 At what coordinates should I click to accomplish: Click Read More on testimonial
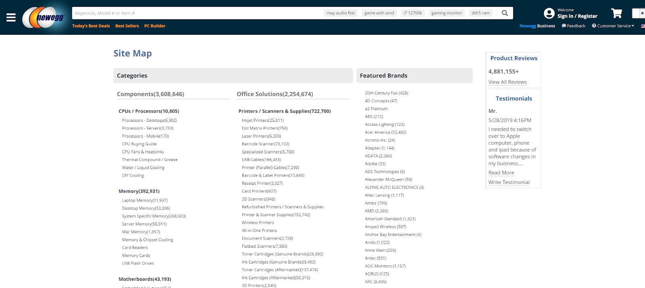[501, 173]
